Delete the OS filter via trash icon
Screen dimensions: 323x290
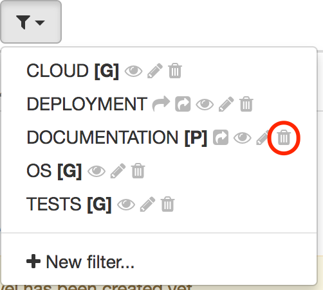138,171
